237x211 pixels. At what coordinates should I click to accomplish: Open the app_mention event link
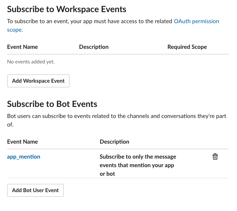click(24, 156)
